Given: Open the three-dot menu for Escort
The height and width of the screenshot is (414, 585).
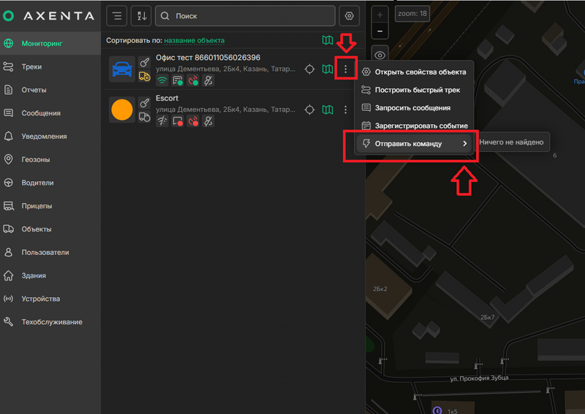Looking at the screenshot, I should click(x=345, y=110).
